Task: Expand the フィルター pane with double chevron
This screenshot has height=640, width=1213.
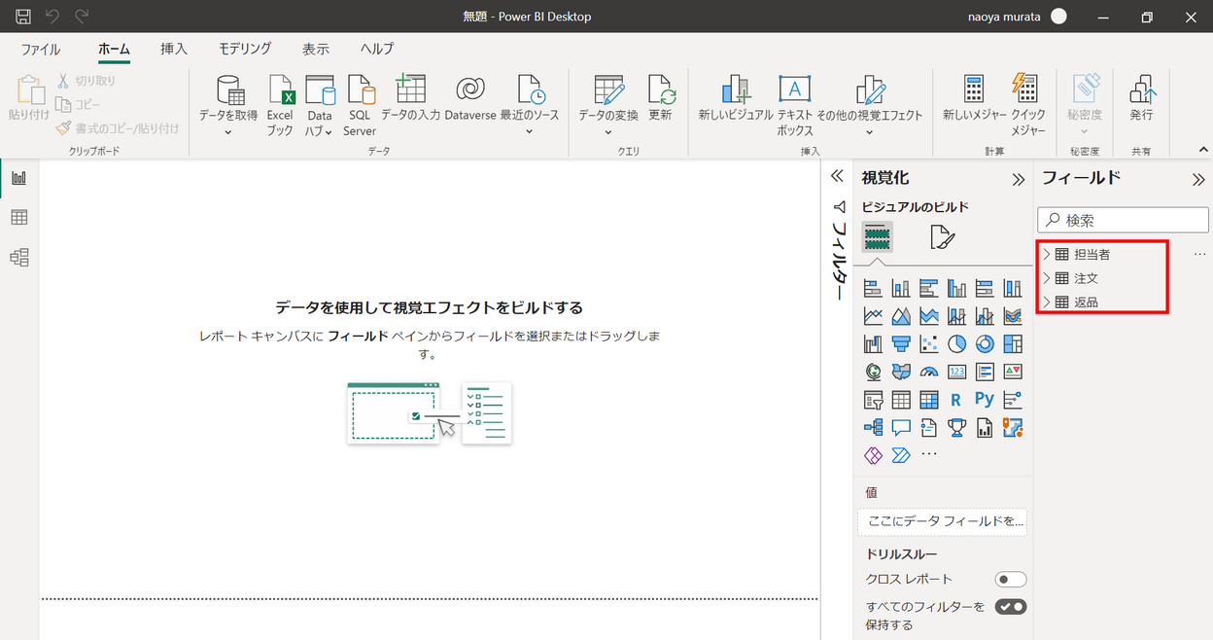Action: (837, 177)
